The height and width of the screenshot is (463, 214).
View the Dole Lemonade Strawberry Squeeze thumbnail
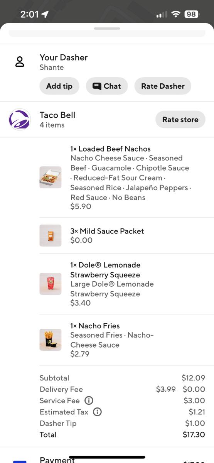51,284
